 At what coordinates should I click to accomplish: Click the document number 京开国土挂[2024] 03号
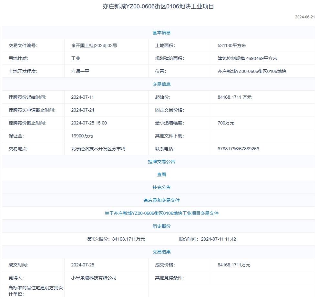tap(94, 45)
